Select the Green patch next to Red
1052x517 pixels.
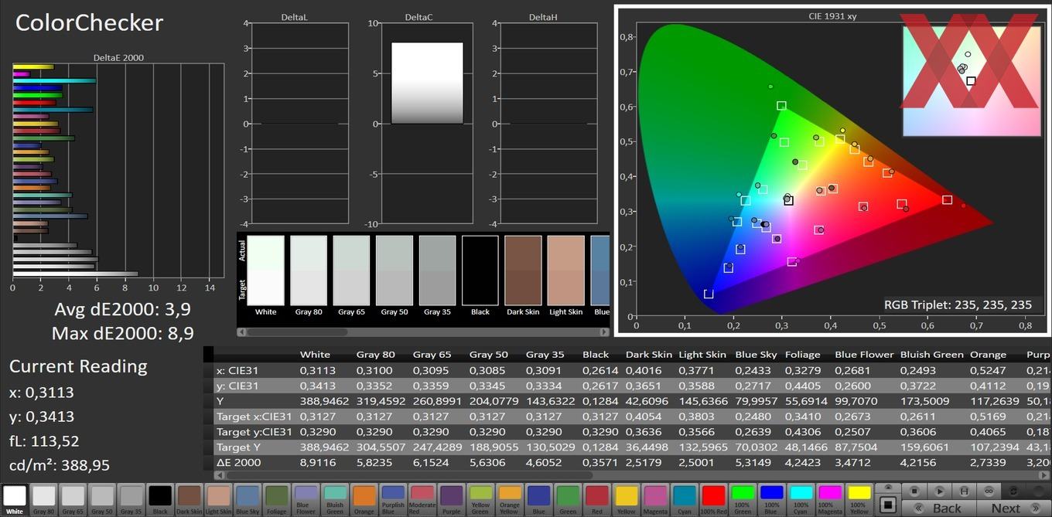568,499
